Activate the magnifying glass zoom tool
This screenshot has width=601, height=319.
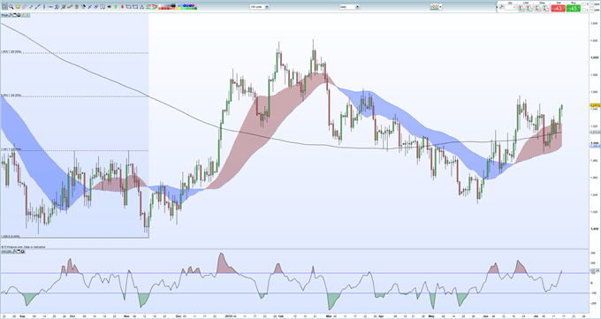(x=11, y=6)
